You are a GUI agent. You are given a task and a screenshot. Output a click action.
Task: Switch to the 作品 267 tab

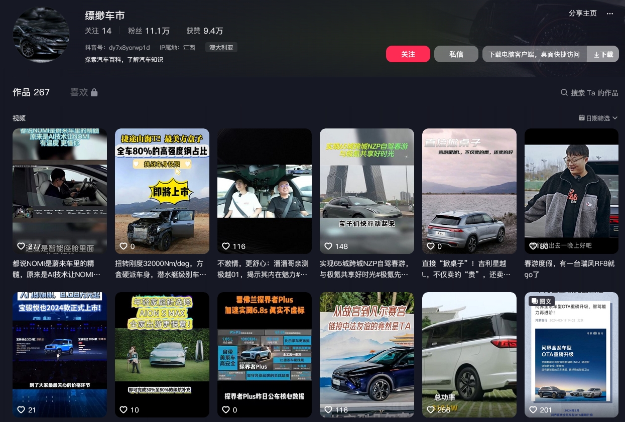point(31,92)
